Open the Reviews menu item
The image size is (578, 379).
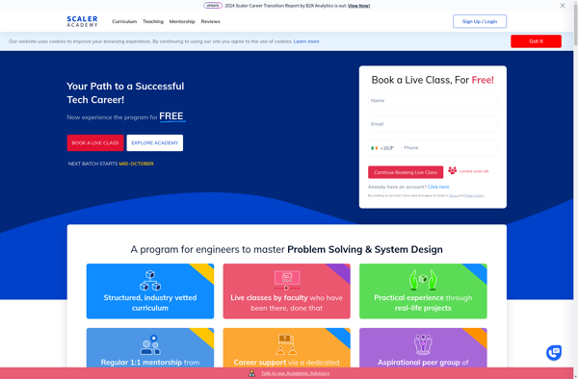tap(210, 21)
